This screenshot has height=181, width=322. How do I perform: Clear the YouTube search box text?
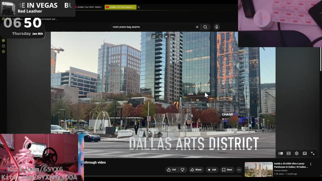click(197, 27)
